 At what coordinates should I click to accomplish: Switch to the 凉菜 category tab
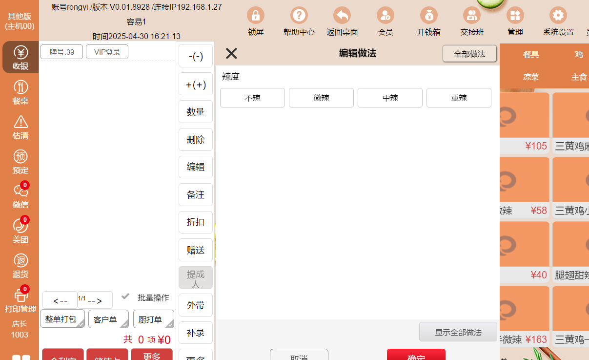coord(531,77)
